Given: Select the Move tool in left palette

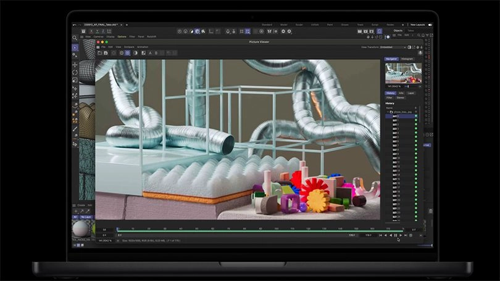Looking at the screenshot, I should [x=75, y=65].
